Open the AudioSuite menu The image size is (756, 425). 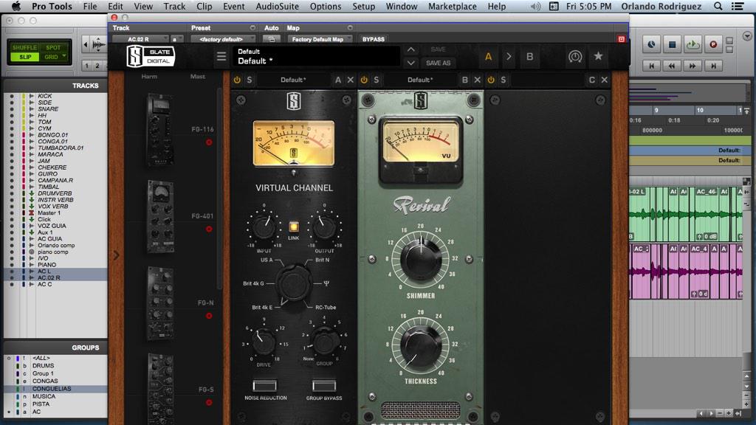click(x=278, y=6)
